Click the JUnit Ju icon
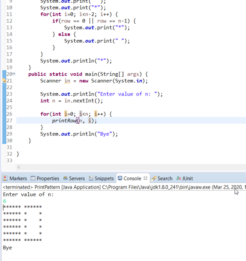The height and width of the screenshot is (261, 246). click(179, 178)
